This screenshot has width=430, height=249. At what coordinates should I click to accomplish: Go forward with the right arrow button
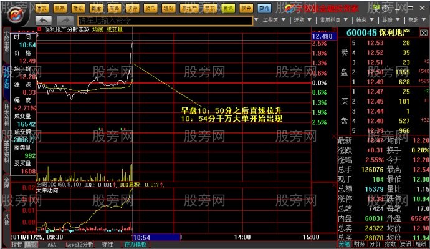(65, 21)
